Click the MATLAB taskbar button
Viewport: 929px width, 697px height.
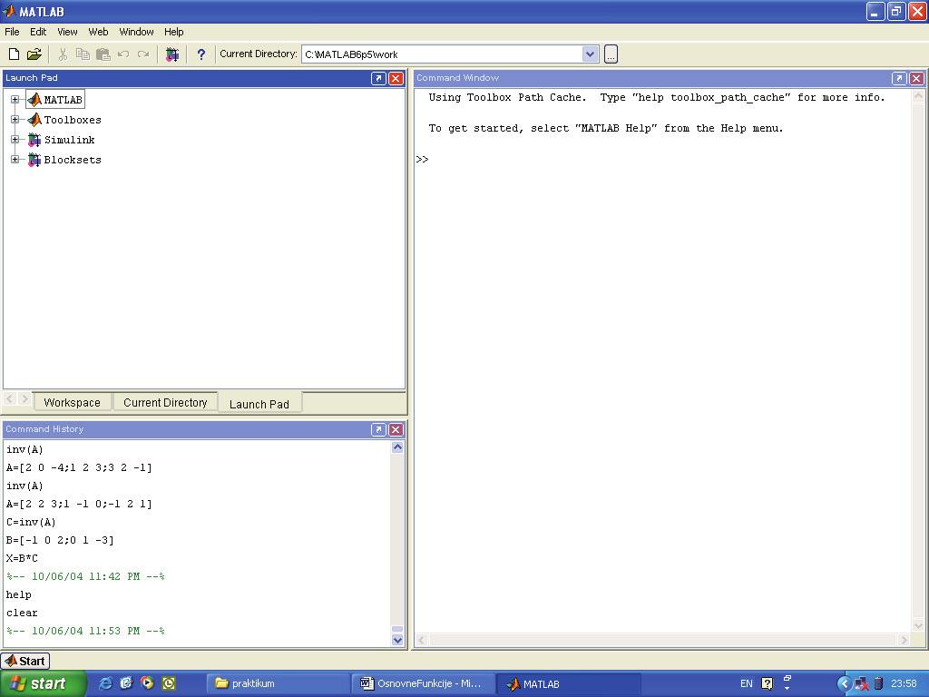coord(568,684)
